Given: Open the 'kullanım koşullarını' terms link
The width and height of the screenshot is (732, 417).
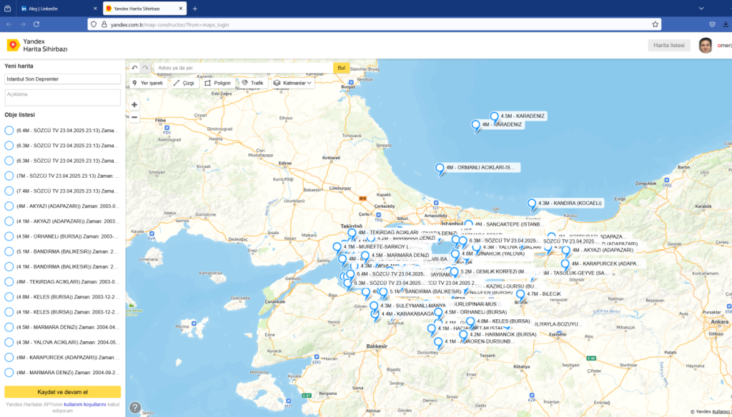Looking at the screenshot, I should [85, 404].
